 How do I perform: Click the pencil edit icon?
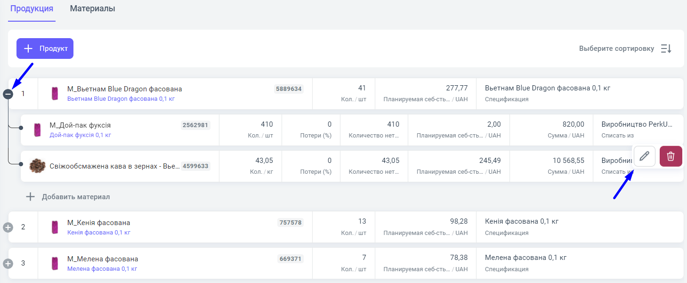(645, 156)
